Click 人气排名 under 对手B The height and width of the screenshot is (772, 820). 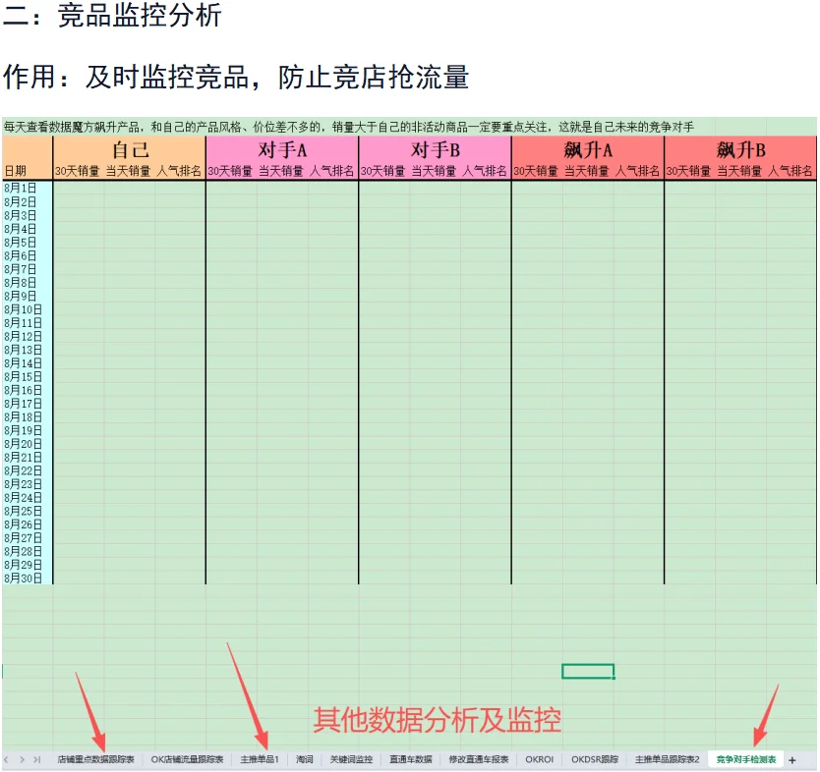click(x=485, y=171)
